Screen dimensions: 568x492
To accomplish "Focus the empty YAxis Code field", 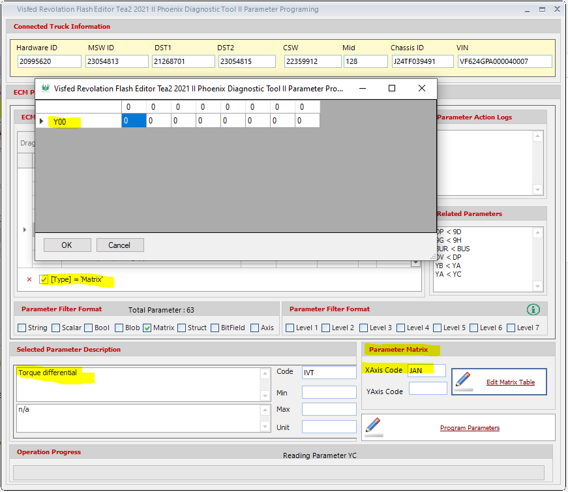I will tap(428, 388).
